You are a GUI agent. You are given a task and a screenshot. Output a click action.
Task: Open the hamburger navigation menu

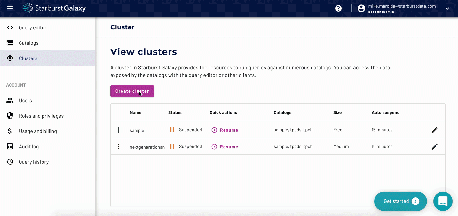click(x=10, y=8)
